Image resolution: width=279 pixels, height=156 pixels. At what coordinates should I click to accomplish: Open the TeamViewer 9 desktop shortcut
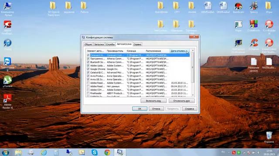pyautogui.click(x=7, y=64)
